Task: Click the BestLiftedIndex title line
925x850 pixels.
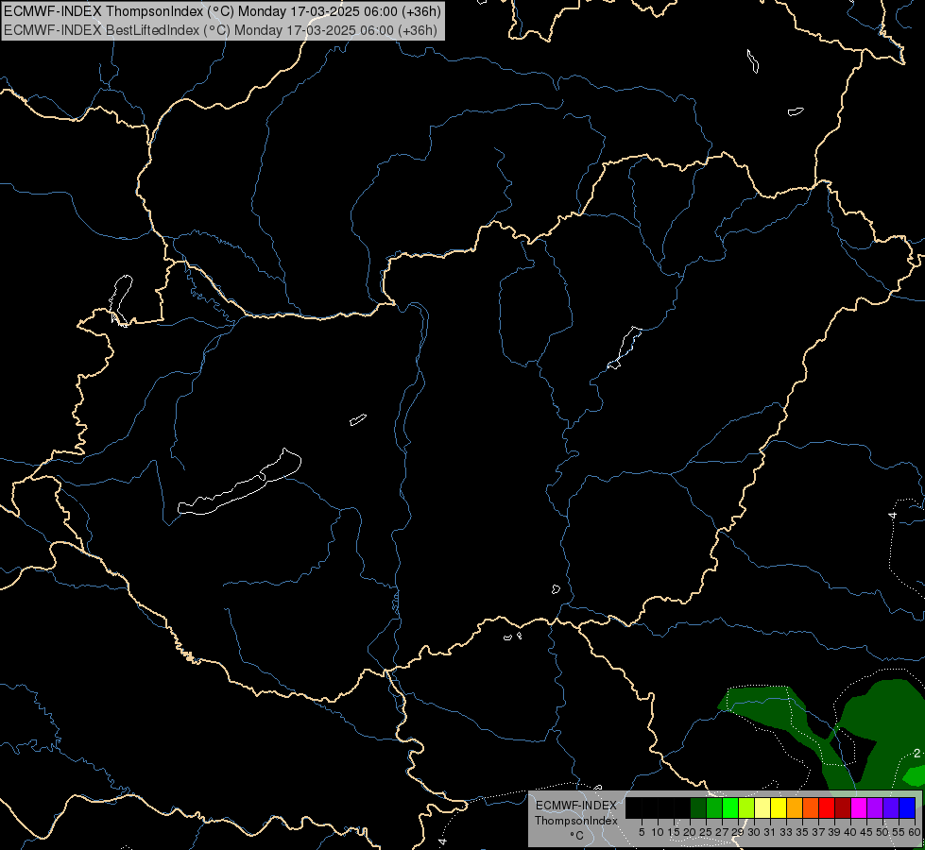Action: pos(221,29)
